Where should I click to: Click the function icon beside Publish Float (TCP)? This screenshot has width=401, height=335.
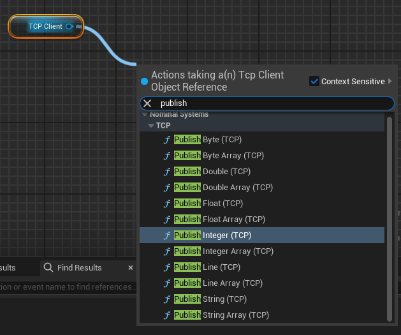click(x=167, y=204)
